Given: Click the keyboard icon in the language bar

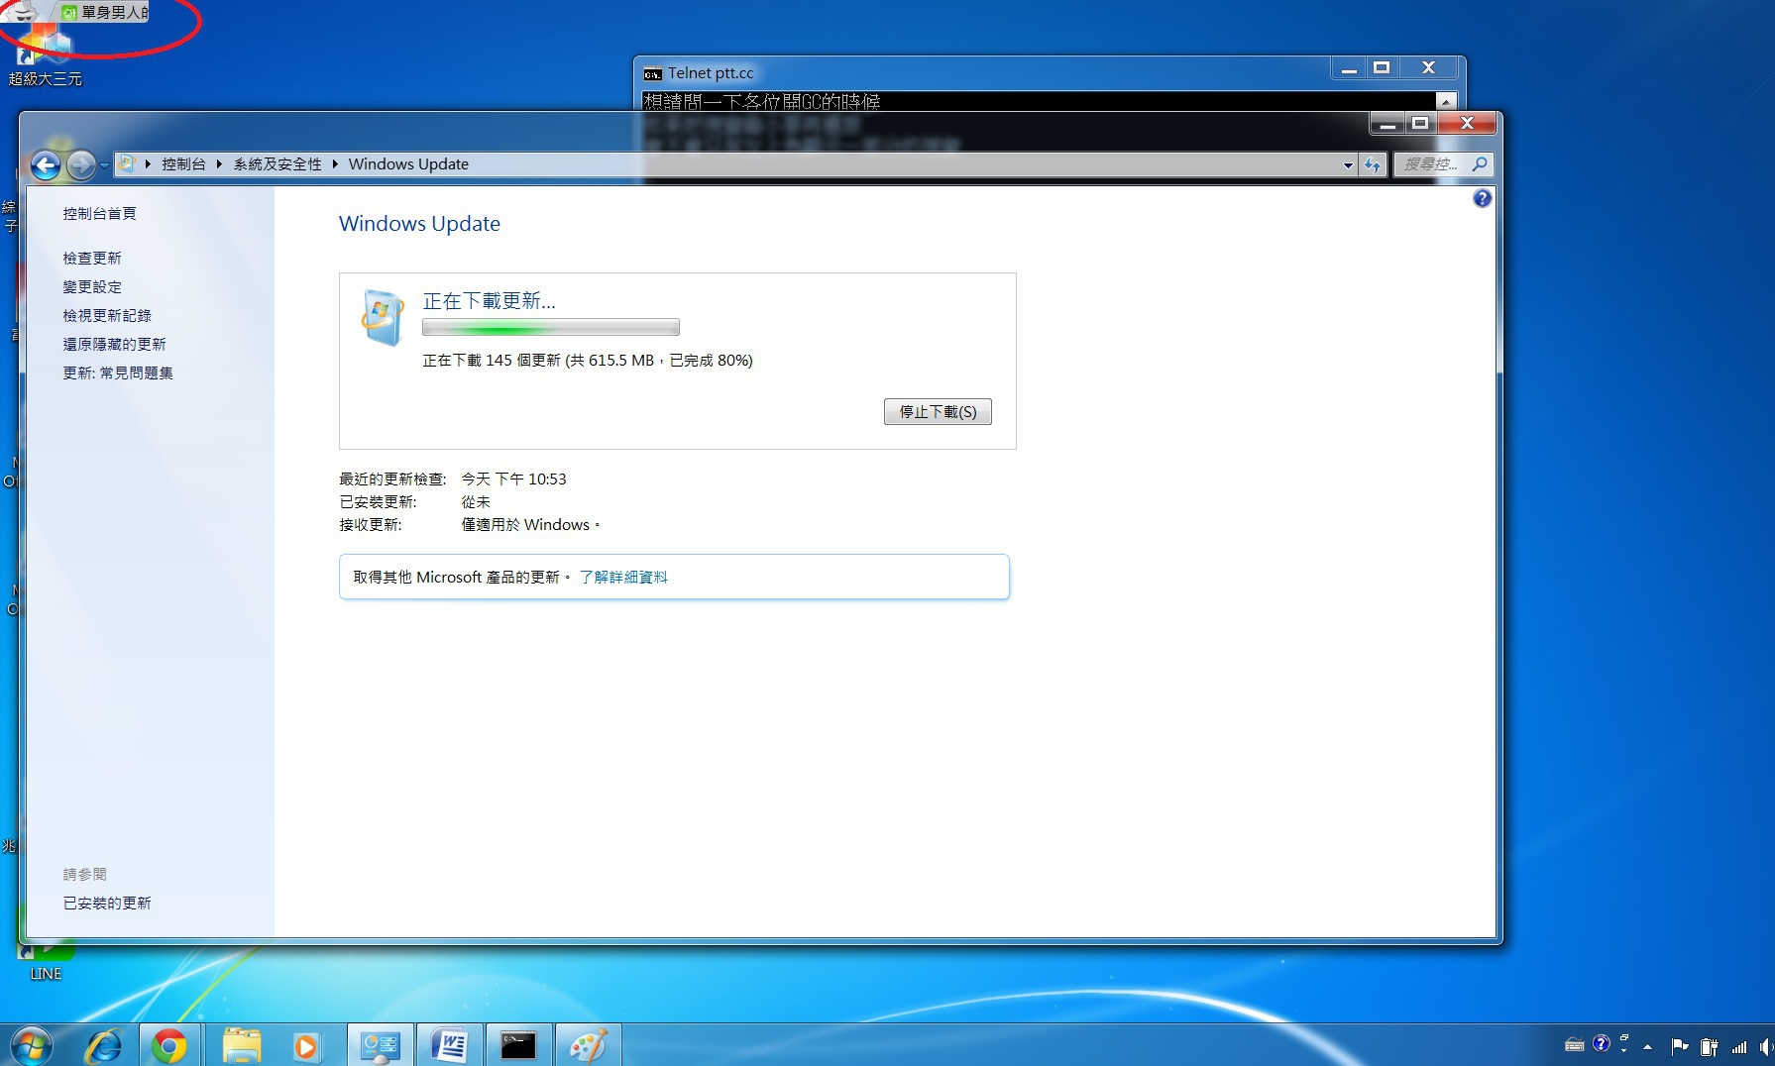Looking at the screenshot, I should coord(1574,1044).
